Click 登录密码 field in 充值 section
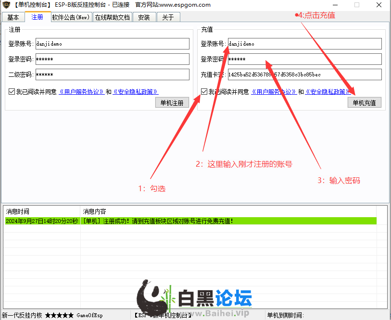The height and width of the screenshot is (320, 391). (x=305, y=59)
